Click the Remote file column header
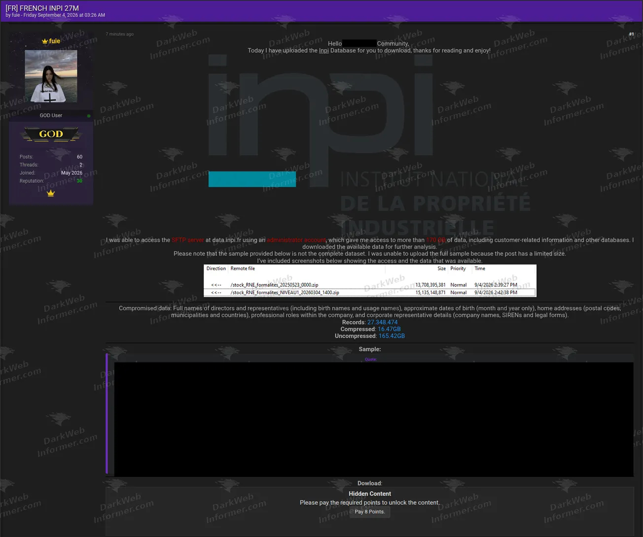 point(243,268)
